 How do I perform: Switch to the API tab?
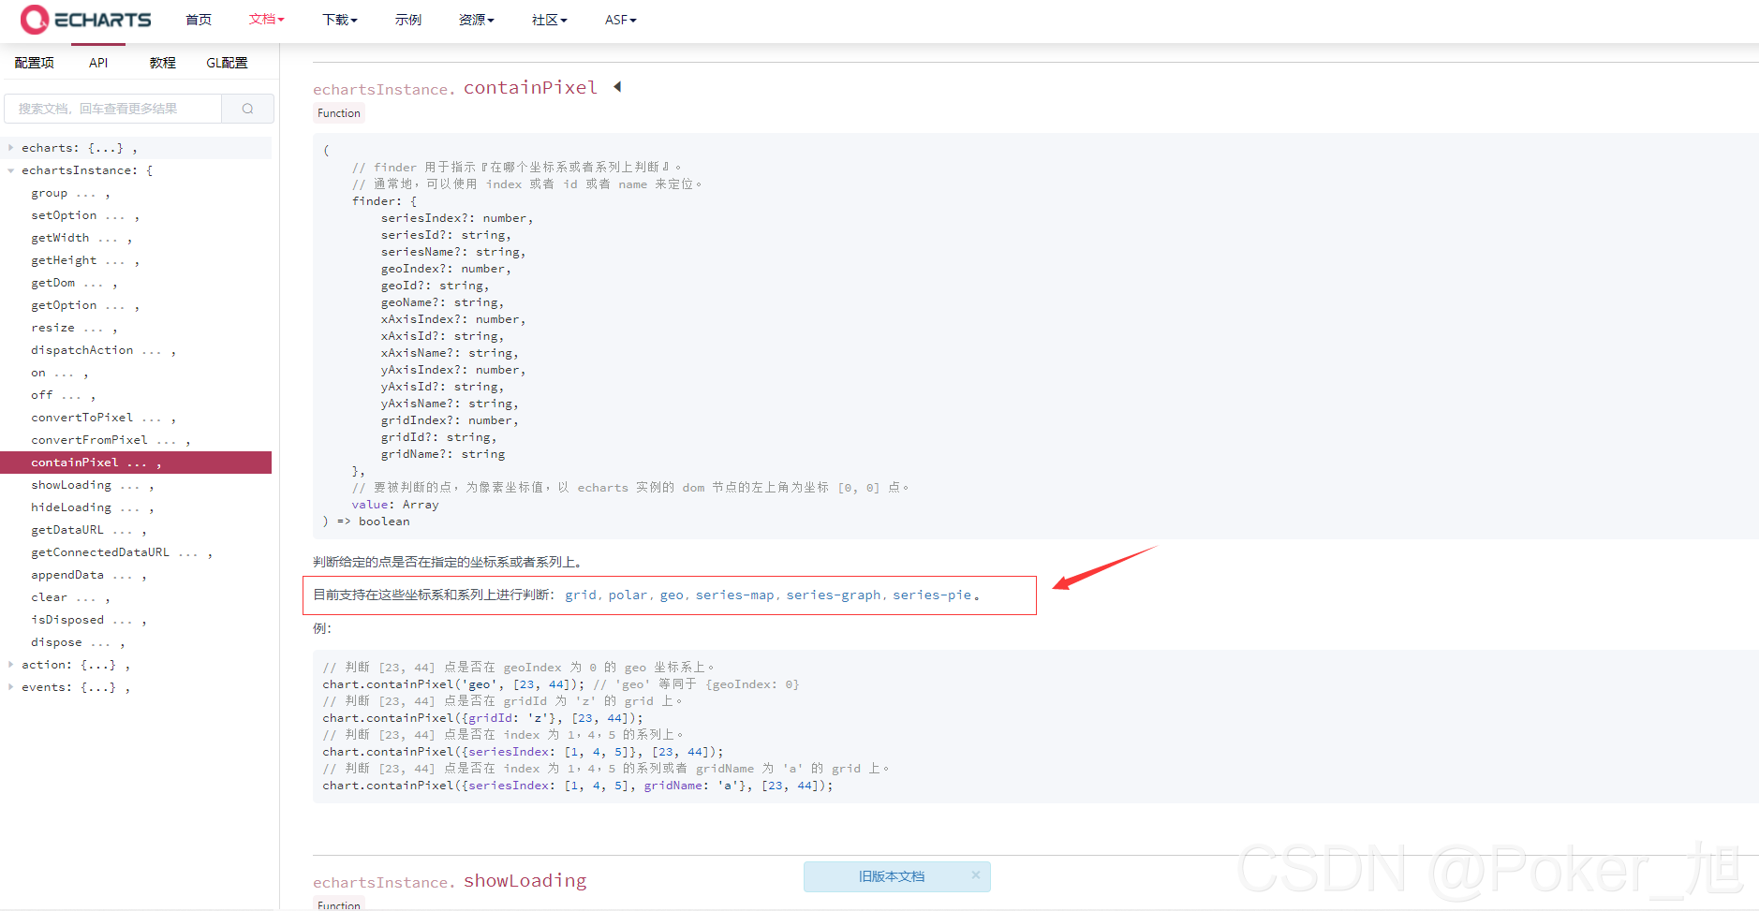pyautogui.click(x=98, y=63)
